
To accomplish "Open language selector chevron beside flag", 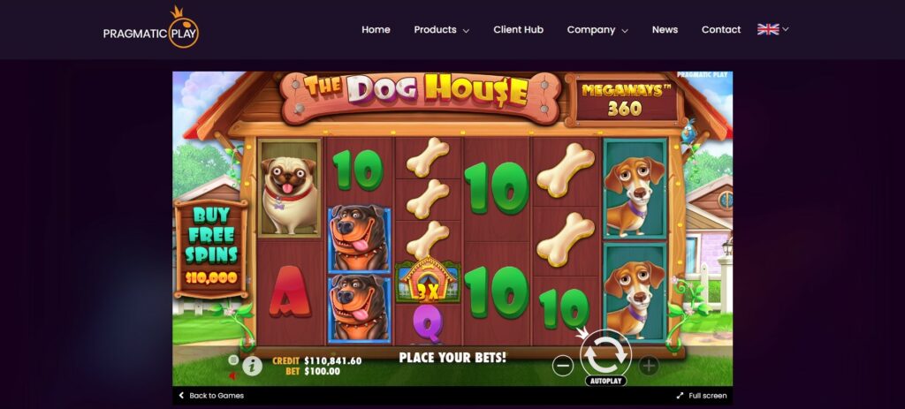I will click(786, 29).
